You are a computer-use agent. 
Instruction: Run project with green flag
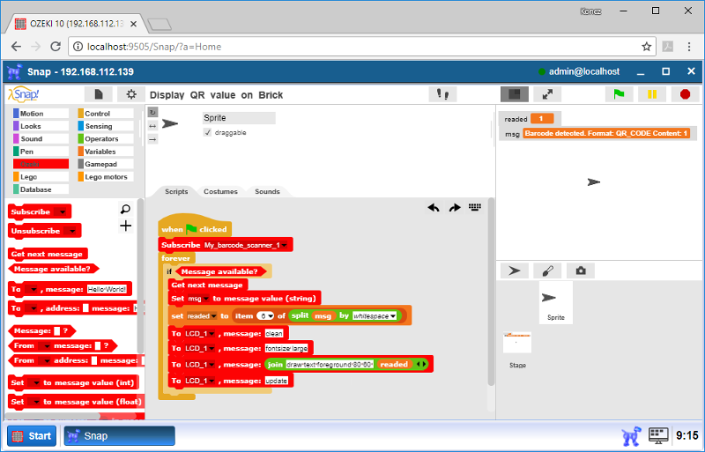click(x=620, y=94)
